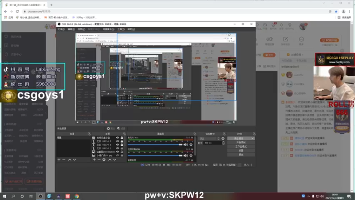The width and height of the screenshot is (355, 200).
Task: Toggle visibility of text (GDI+) 5 source
Action: (x=118, y=141)
